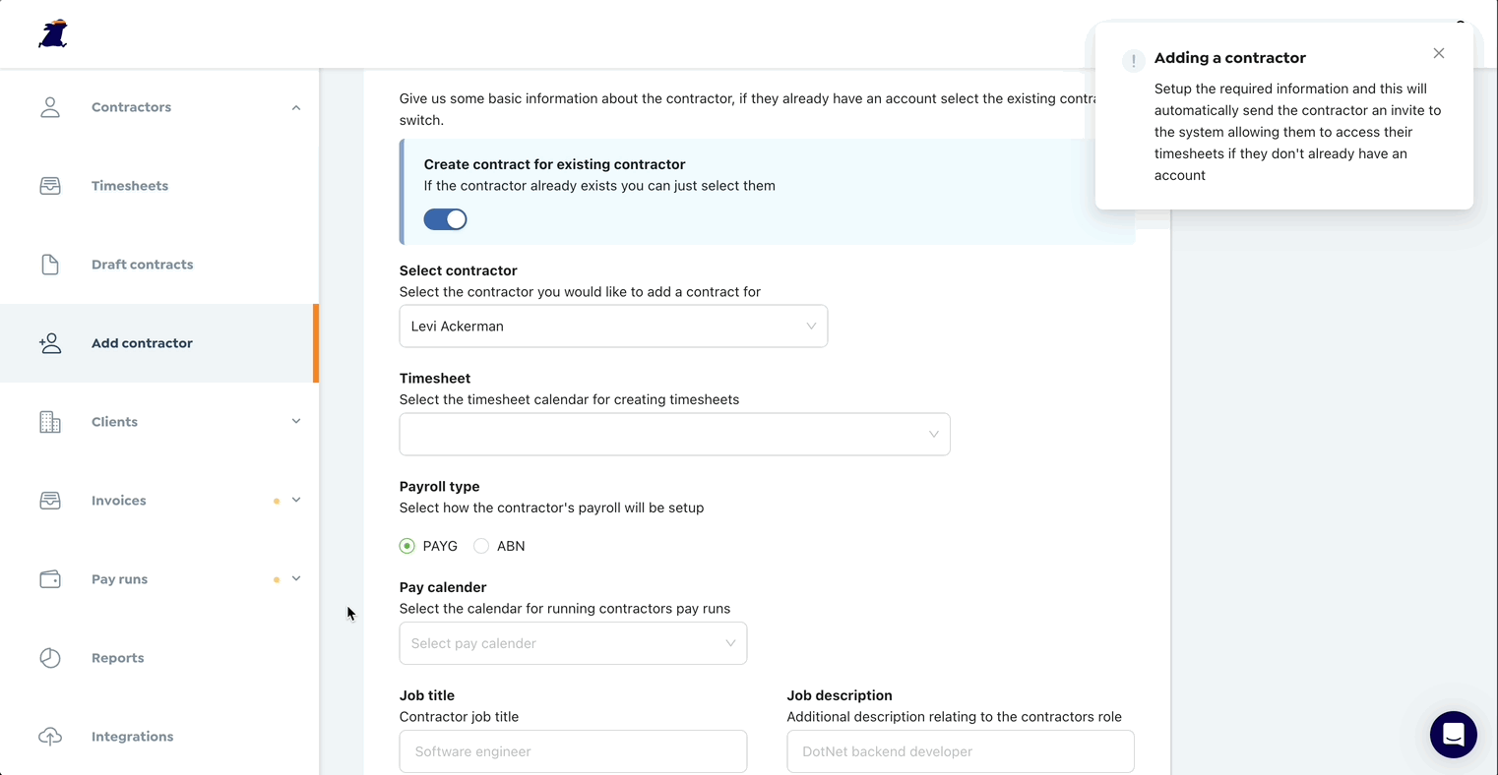This screenshot has width=1498, height=775.
Task: Click the app logo in header
Action: (53, 33)
